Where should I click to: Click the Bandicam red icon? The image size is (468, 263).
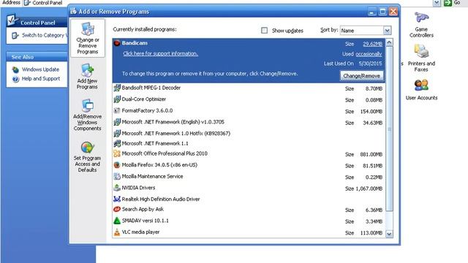click(x=117, y=43)
